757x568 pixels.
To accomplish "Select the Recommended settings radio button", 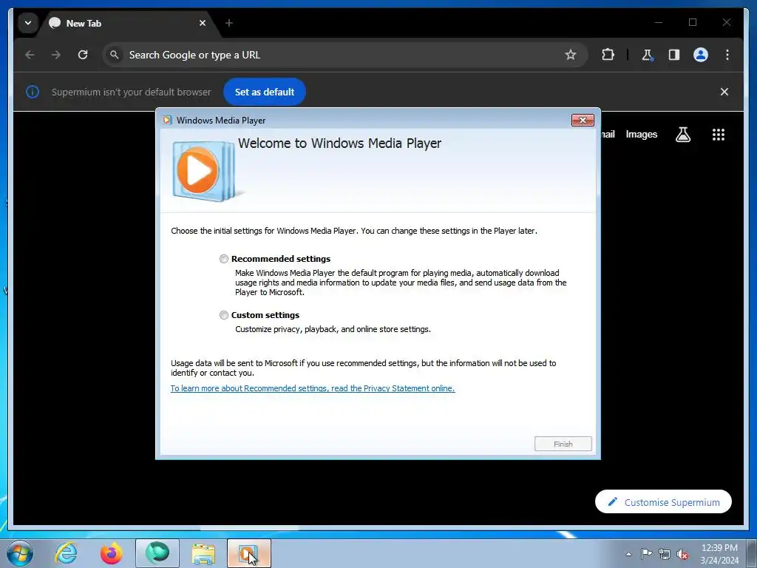I will tap(223, 259).
